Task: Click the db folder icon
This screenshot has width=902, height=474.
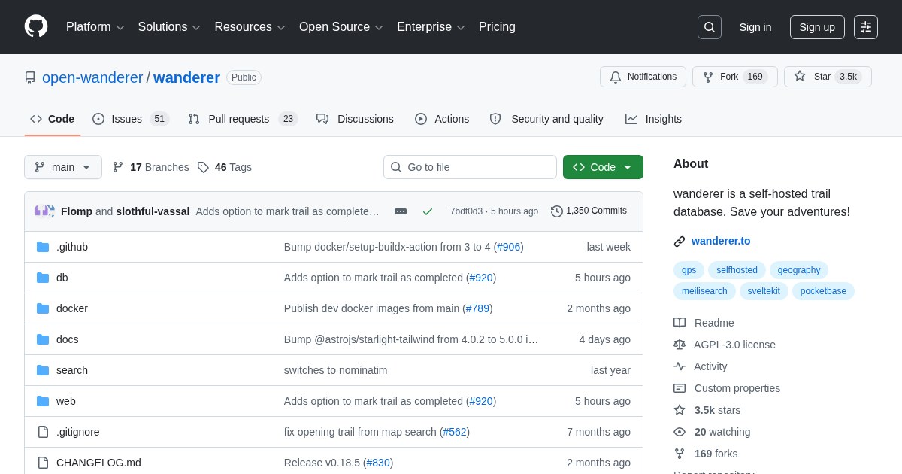Action: pos(43,278)
